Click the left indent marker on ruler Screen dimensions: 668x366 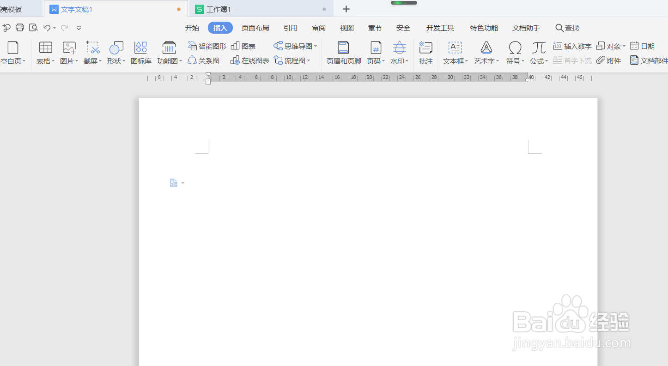click(x=208, y=78)
